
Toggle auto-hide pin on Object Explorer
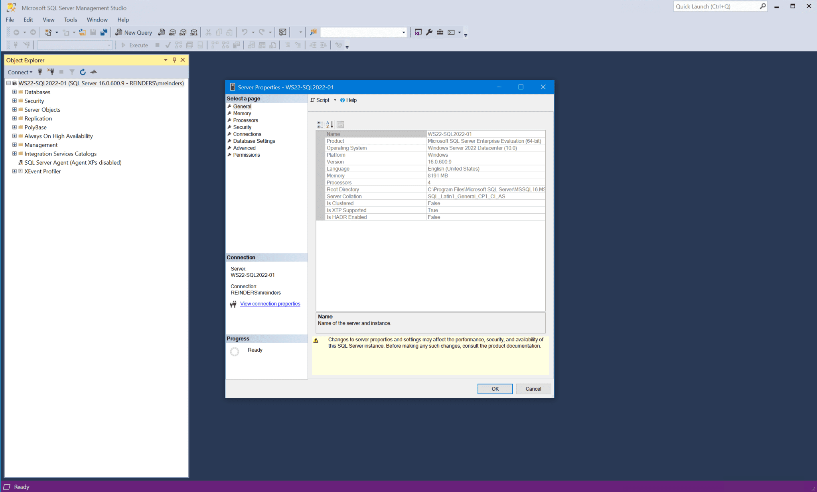[x=174, y=60]
